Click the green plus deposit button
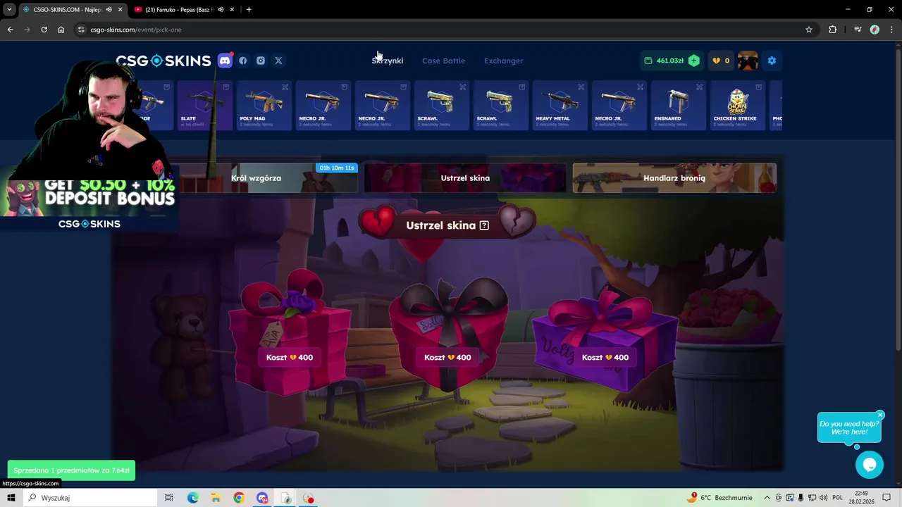 [694, 61]
